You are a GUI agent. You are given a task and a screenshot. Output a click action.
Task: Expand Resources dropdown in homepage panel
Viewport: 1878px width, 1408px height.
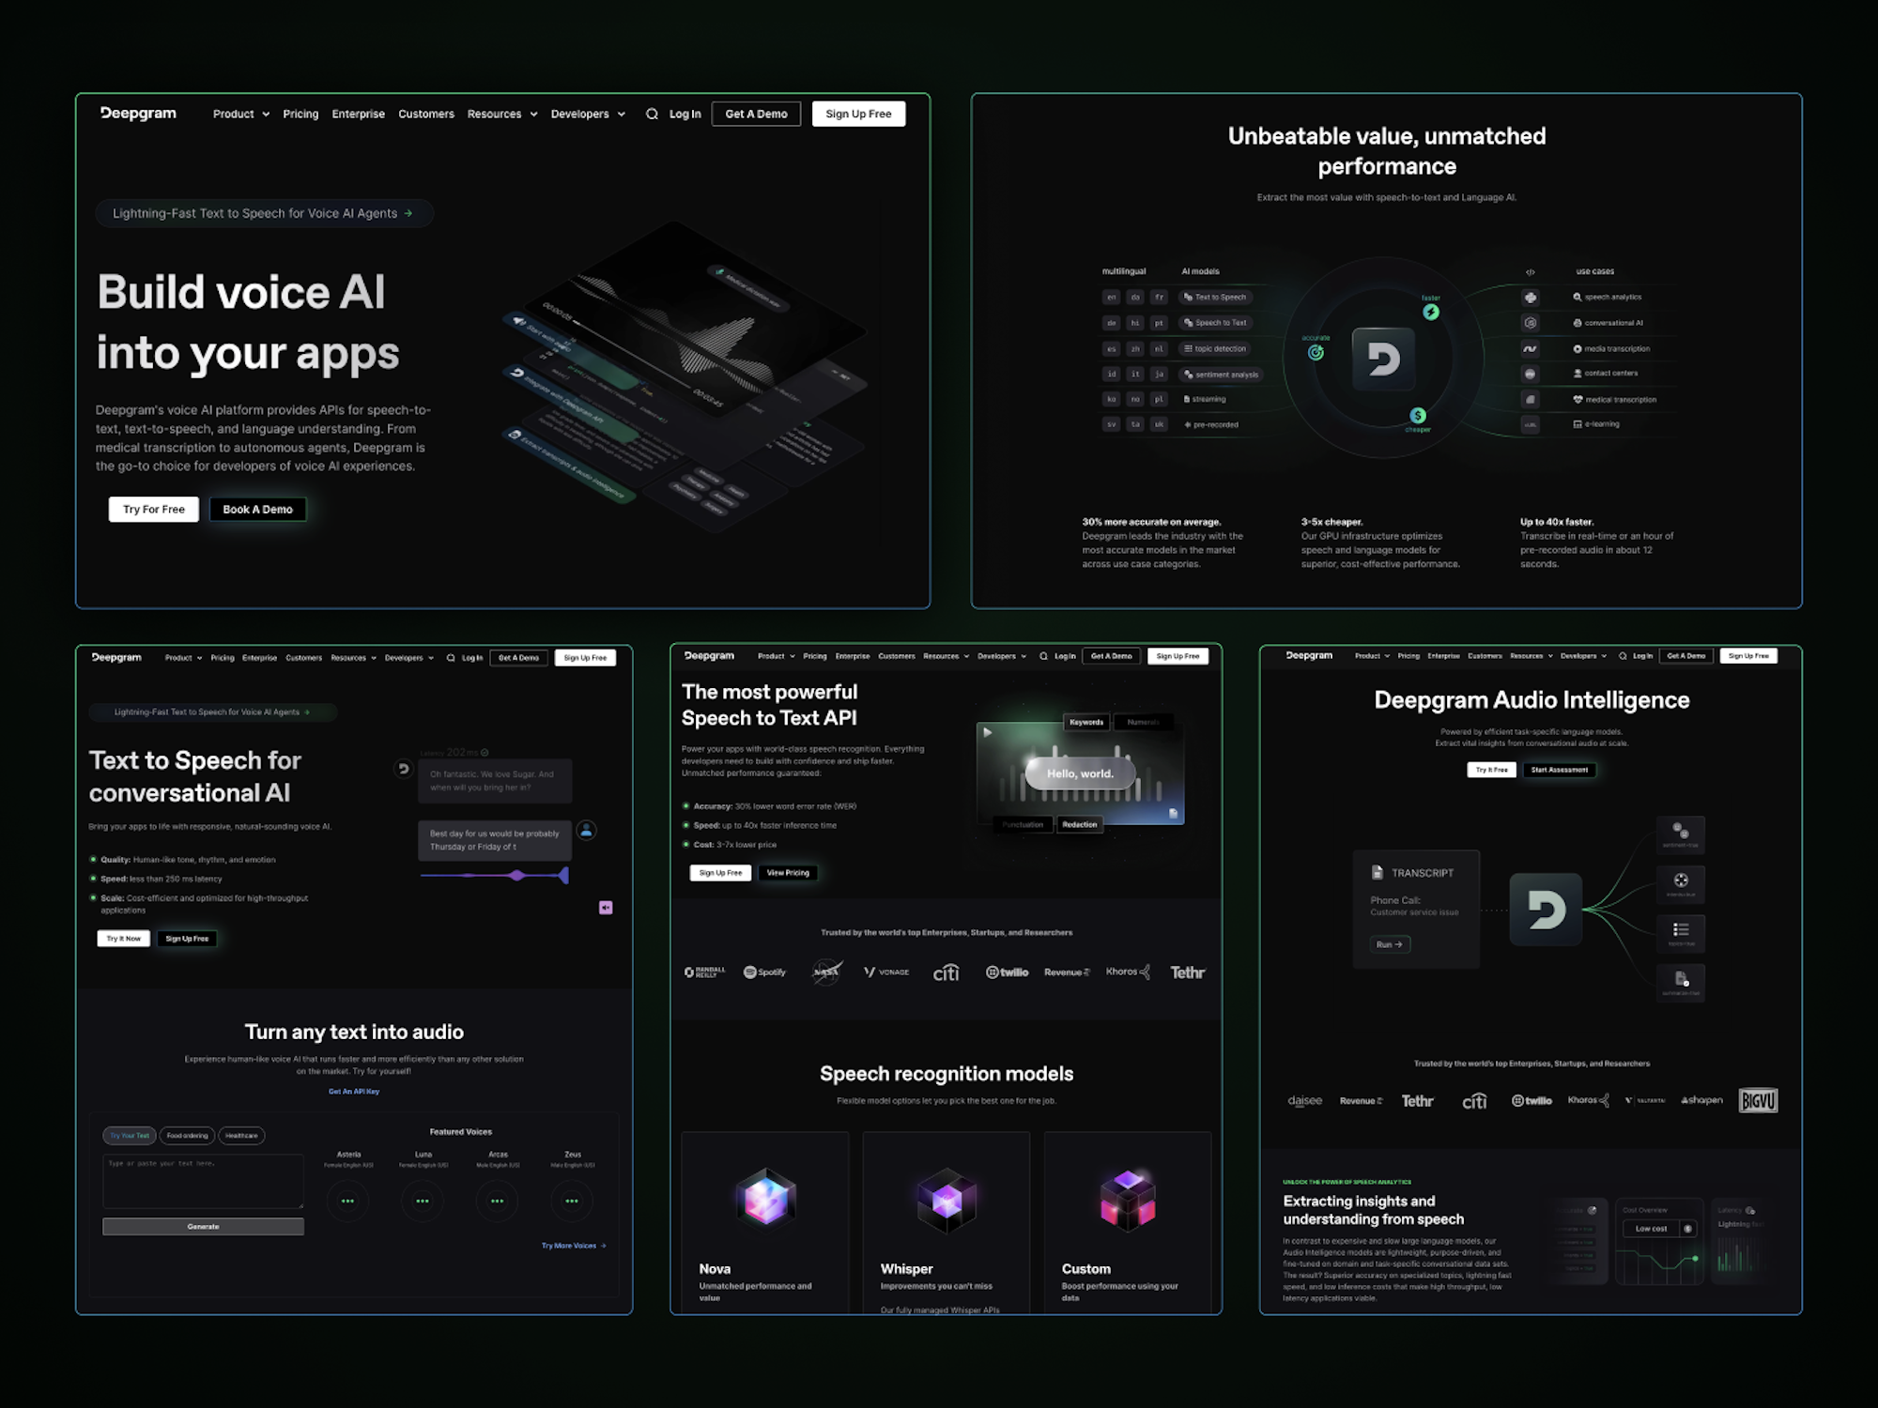502,115
